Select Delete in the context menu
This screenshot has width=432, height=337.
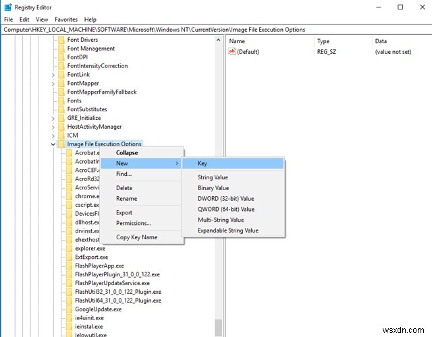click(142, 188)
